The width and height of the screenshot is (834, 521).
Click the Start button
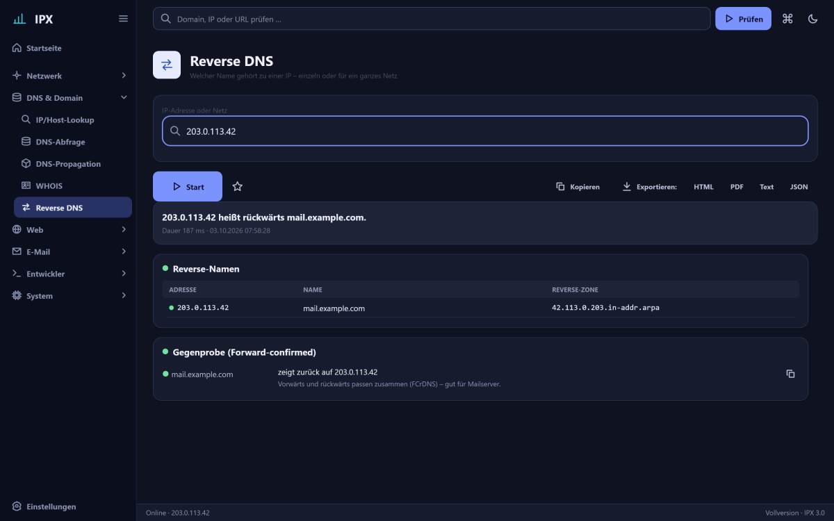tap(188, 186)
